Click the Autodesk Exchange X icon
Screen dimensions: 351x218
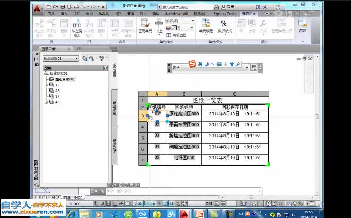coord(258,7)
